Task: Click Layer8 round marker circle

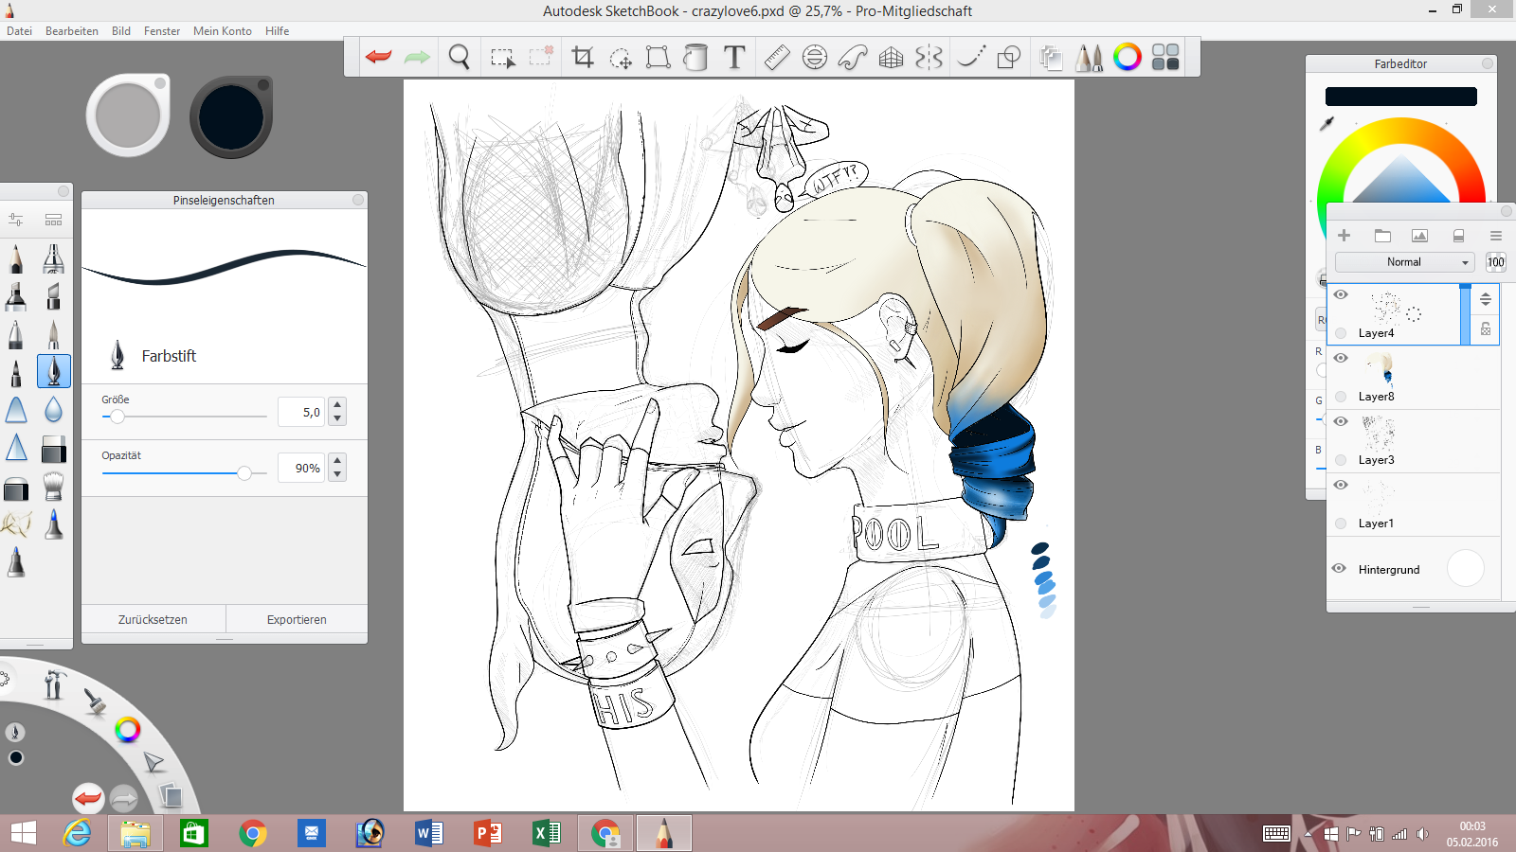Action: (1341, 397)
